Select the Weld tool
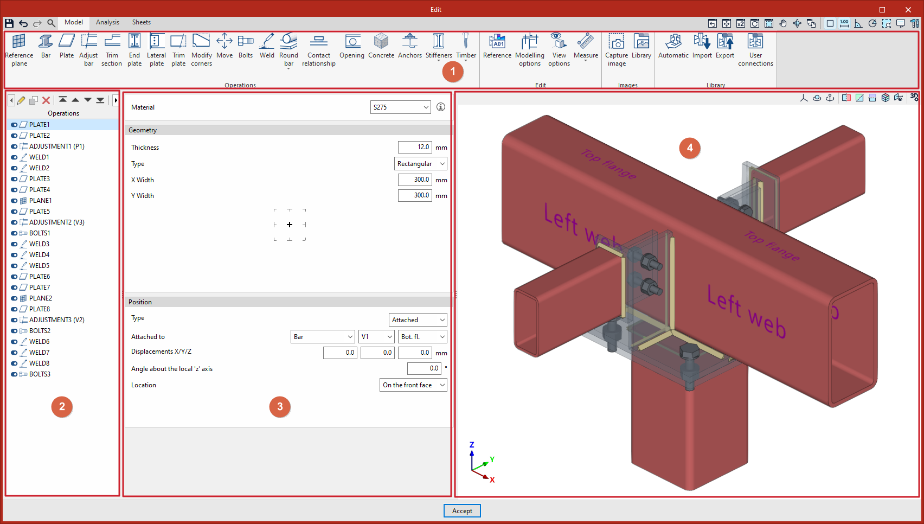924x524 pixels. point(267,46)
